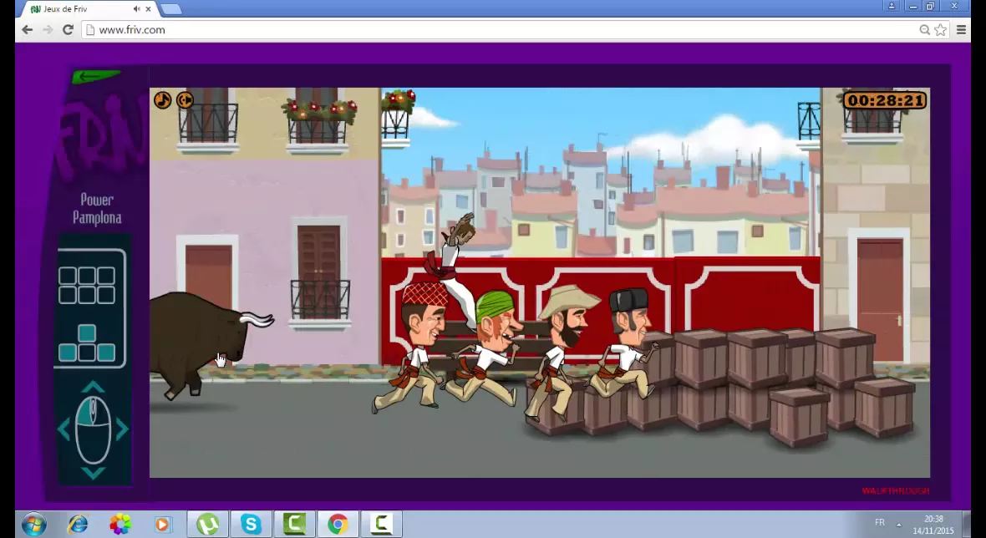Open the media player taskbar icon
The width and height of the screenshot is (986, 538).
click(x=162, y=524)
